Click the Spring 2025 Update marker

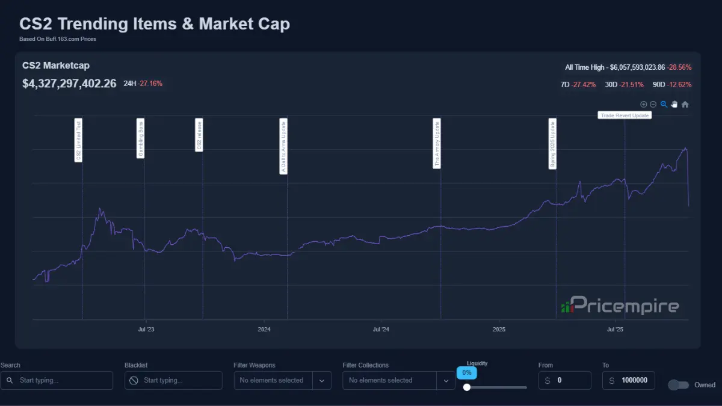coord(552,144)
